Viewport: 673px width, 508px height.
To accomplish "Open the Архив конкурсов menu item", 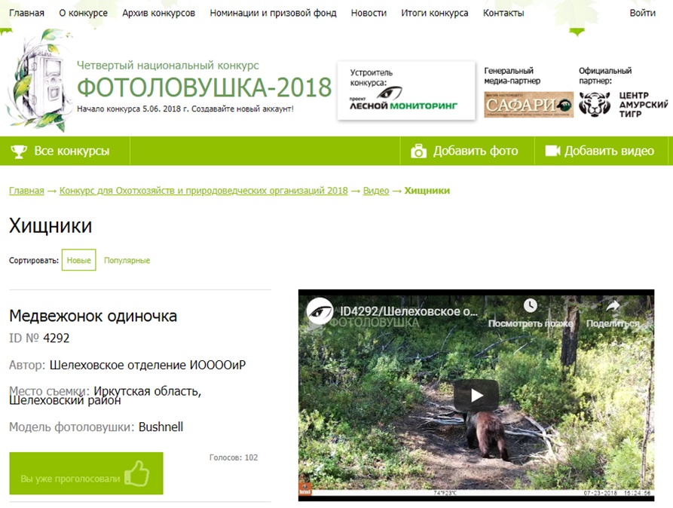I will [158, 14].
